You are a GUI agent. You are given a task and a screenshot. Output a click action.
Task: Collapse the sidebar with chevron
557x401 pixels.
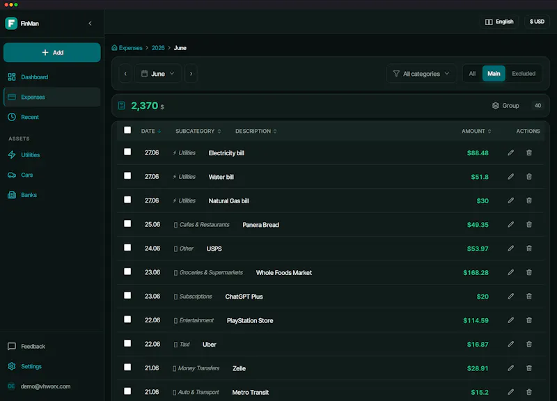(91, 24)
